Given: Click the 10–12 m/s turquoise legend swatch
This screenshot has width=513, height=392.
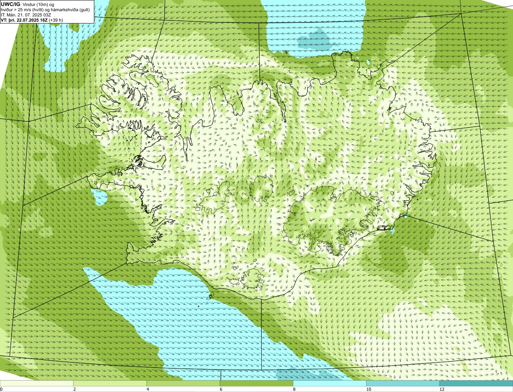Looking at the screenshot, I should pyautogui.click(x=403, y=383).
